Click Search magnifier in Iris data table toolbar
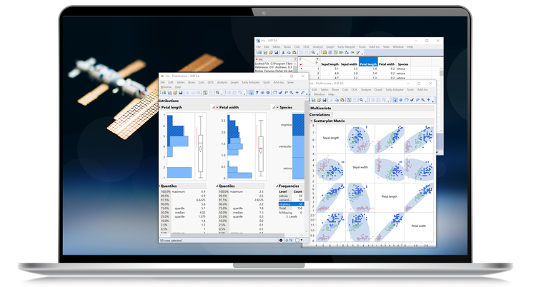 (x=313, y=52)
